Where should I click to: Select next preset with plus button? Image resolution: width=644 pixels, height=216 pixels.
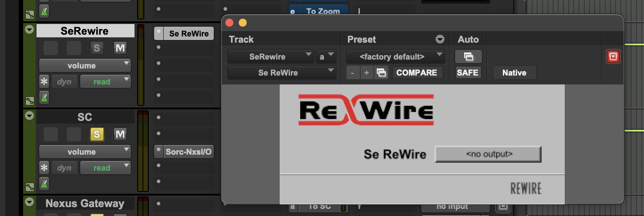tap(367, 73)
